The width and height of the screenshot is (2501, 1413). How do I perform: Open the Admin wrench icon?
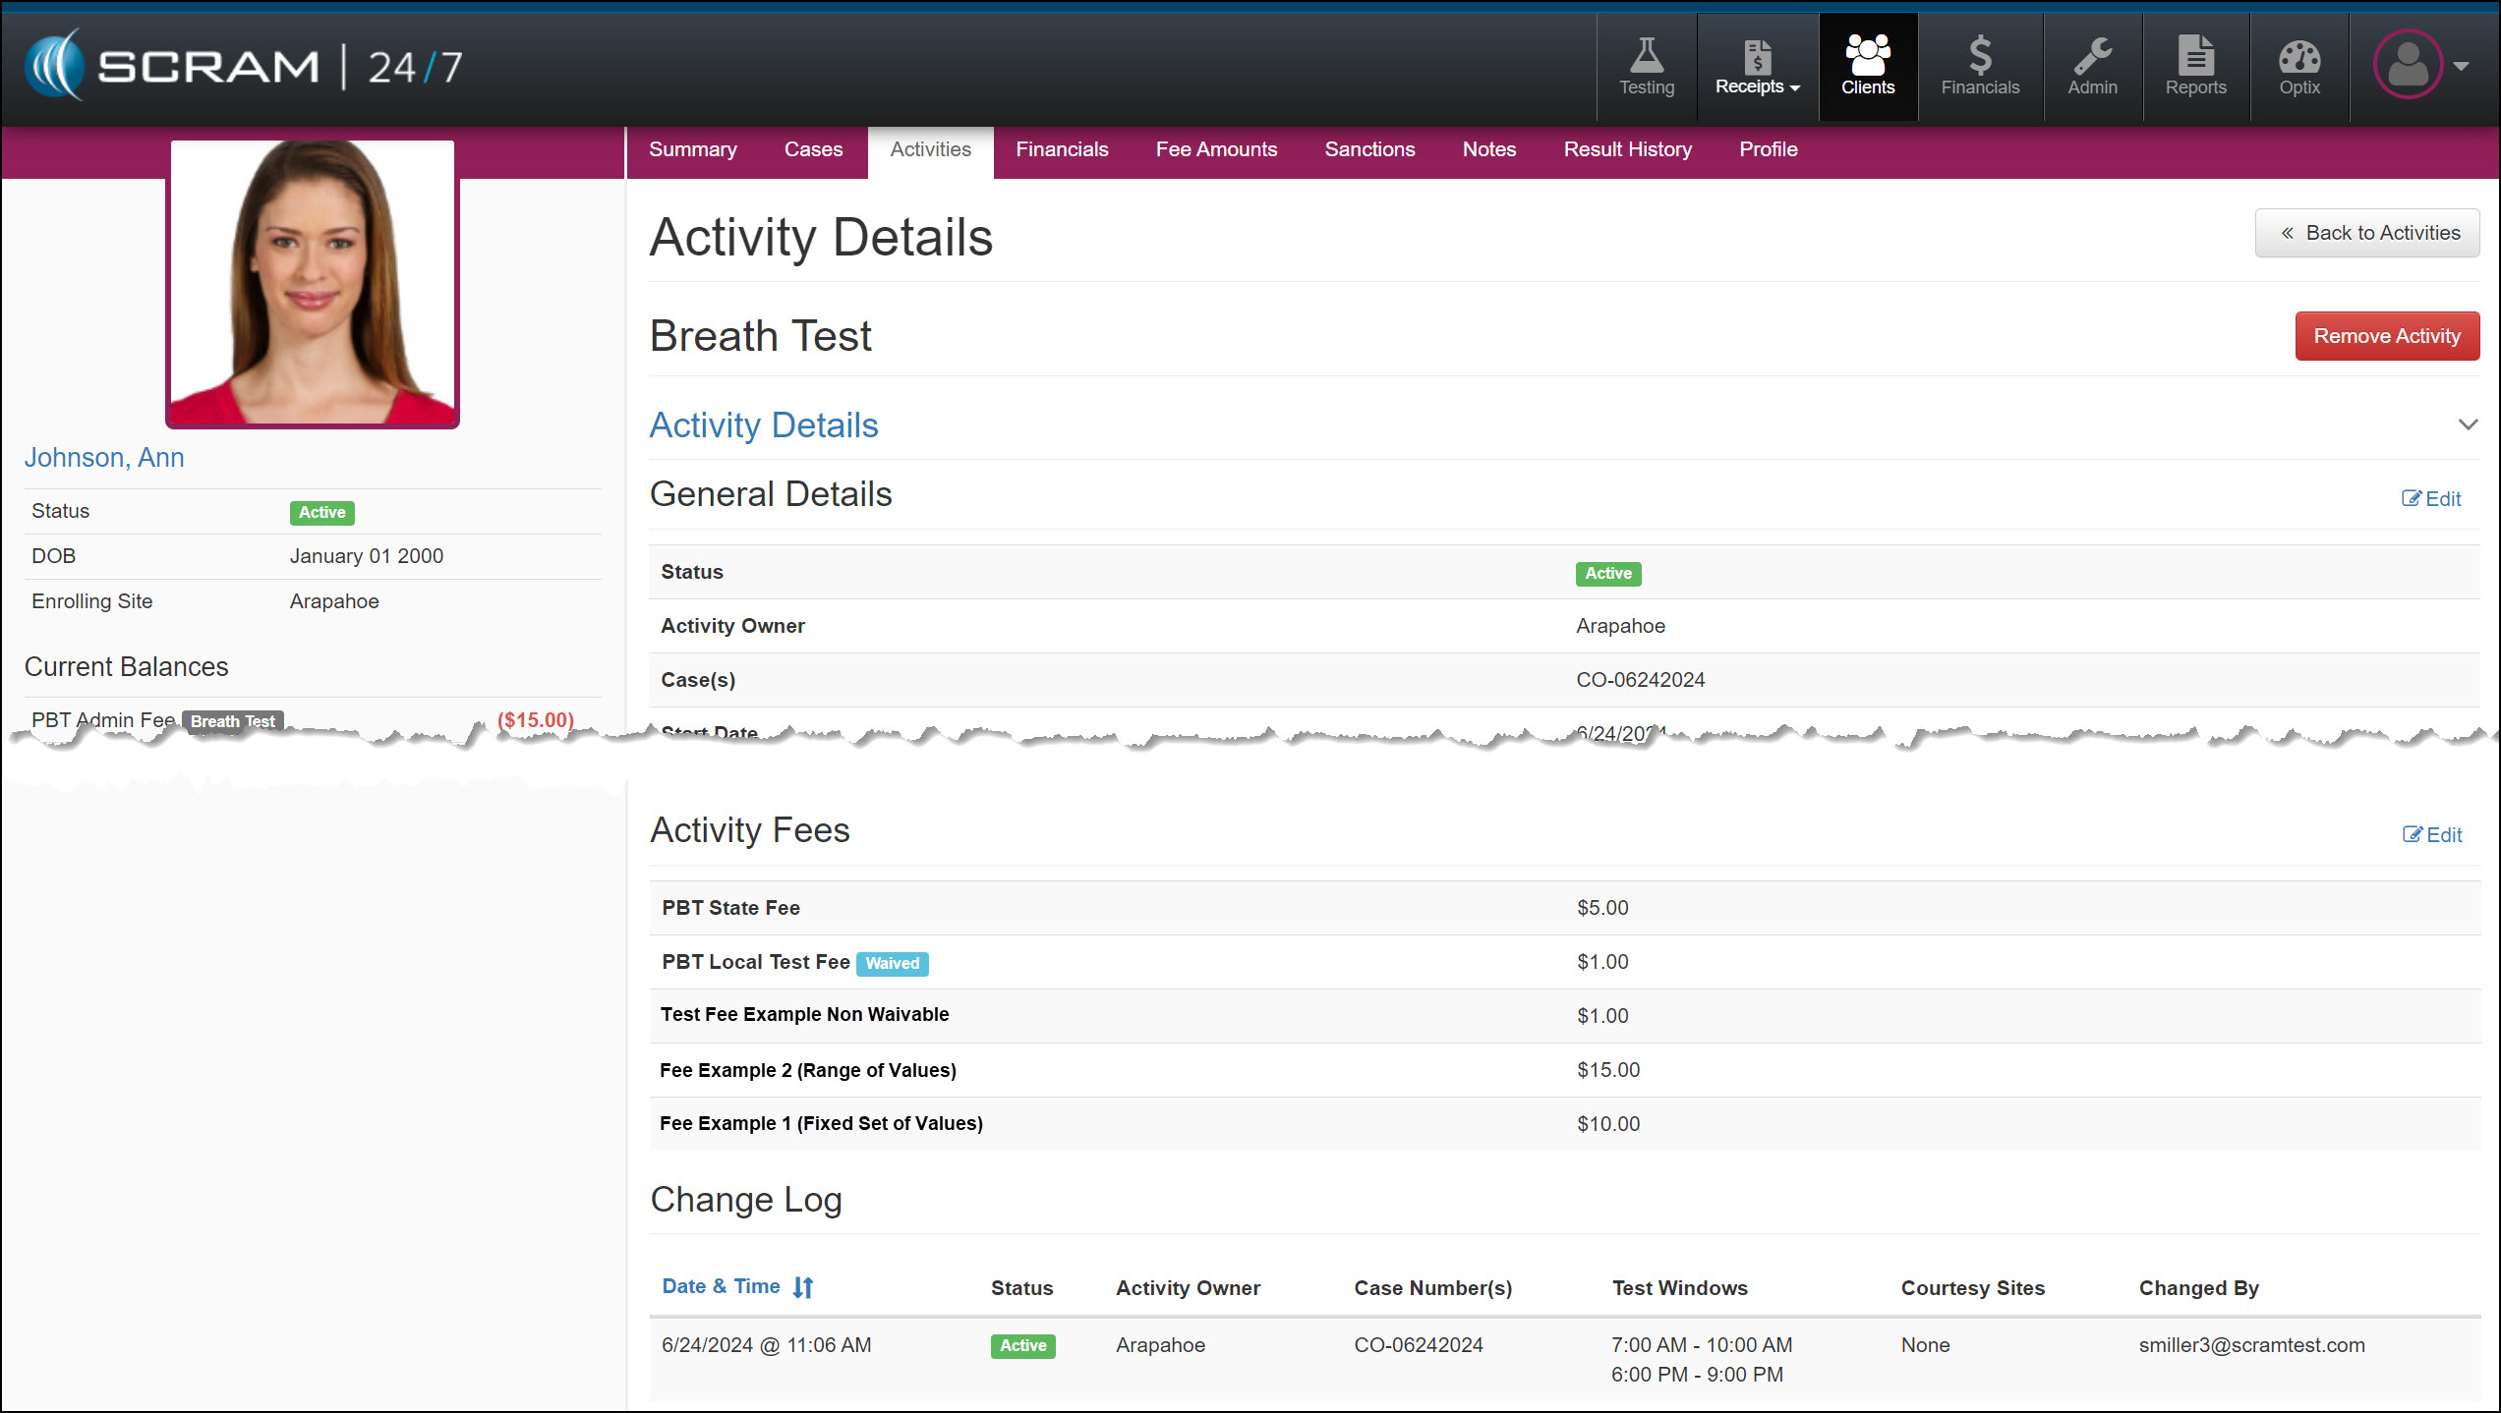2092,67
